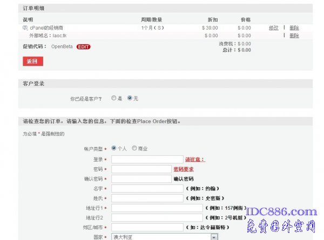
Task: Focus the 登录 input field
Action: [147, 160]
